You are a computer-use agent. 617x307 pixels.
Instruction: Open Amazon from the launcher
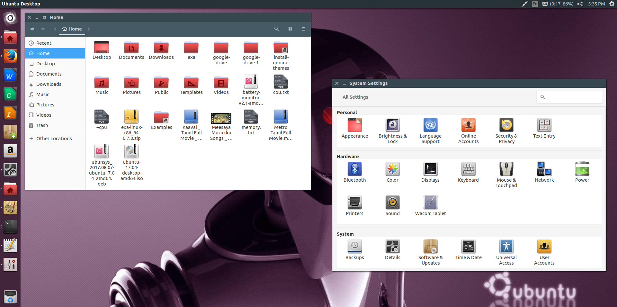point(10,151)
